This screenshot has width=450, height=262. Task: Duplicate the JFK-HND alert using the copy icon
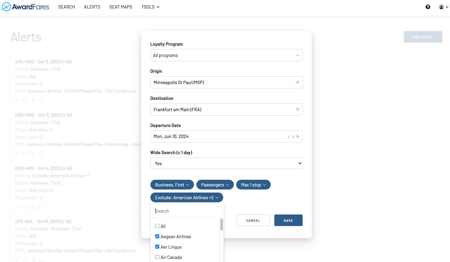(x=25, y=100)
